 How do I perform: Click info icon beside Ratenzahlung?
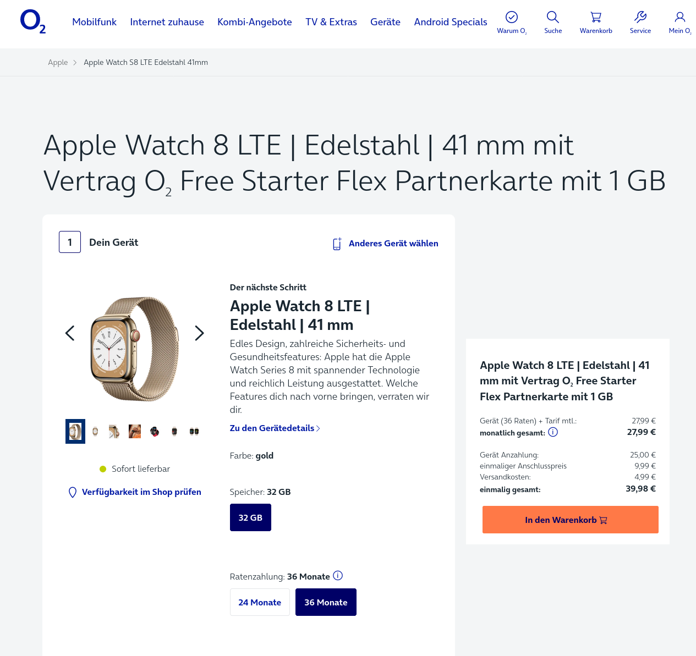click(338, 576)
